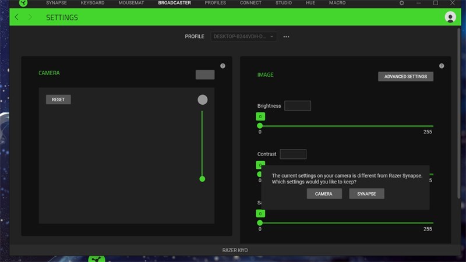466x262 pixels.
Task: Open the Macro tab
Action: 337,3
